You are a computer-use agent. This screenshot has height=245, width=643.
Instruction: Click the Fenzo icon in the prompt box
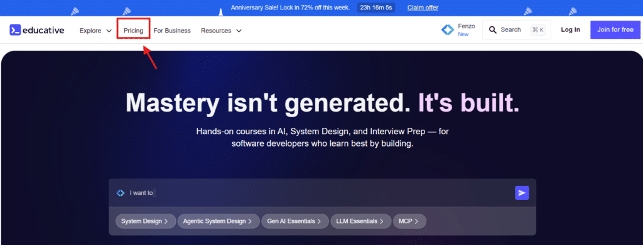[120, 193]
